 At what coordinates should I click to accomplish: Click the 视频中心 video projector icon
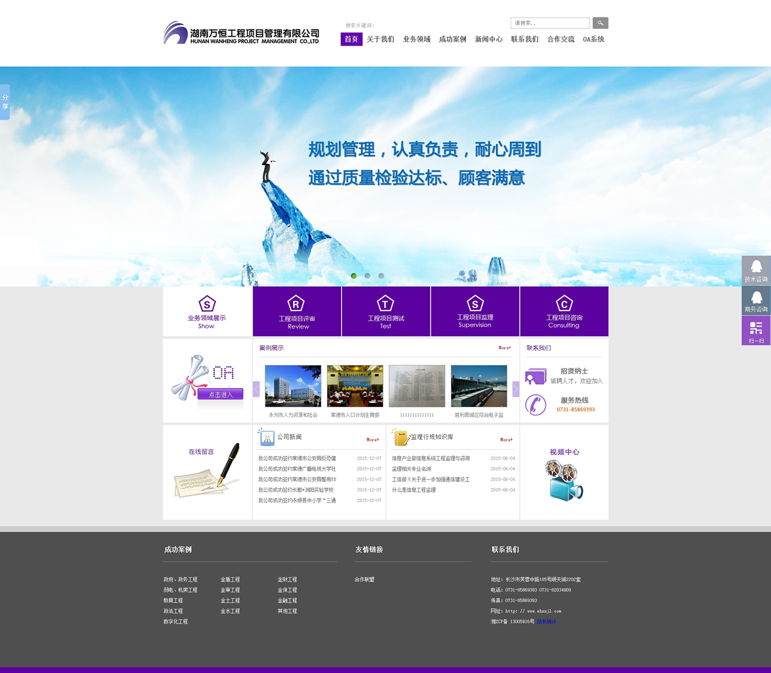coord(563,480)
